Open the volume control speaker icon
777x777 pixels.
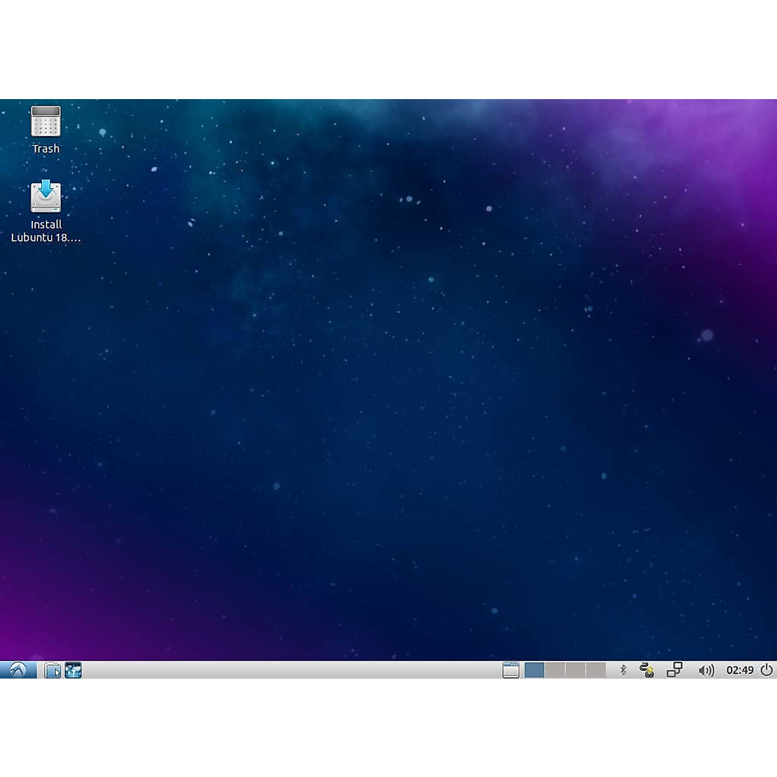pyautogui.click(x=706, y=670)
